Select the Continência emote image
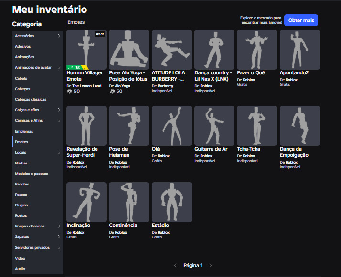Viewport: 341px width, 277px height. (129, 202)
